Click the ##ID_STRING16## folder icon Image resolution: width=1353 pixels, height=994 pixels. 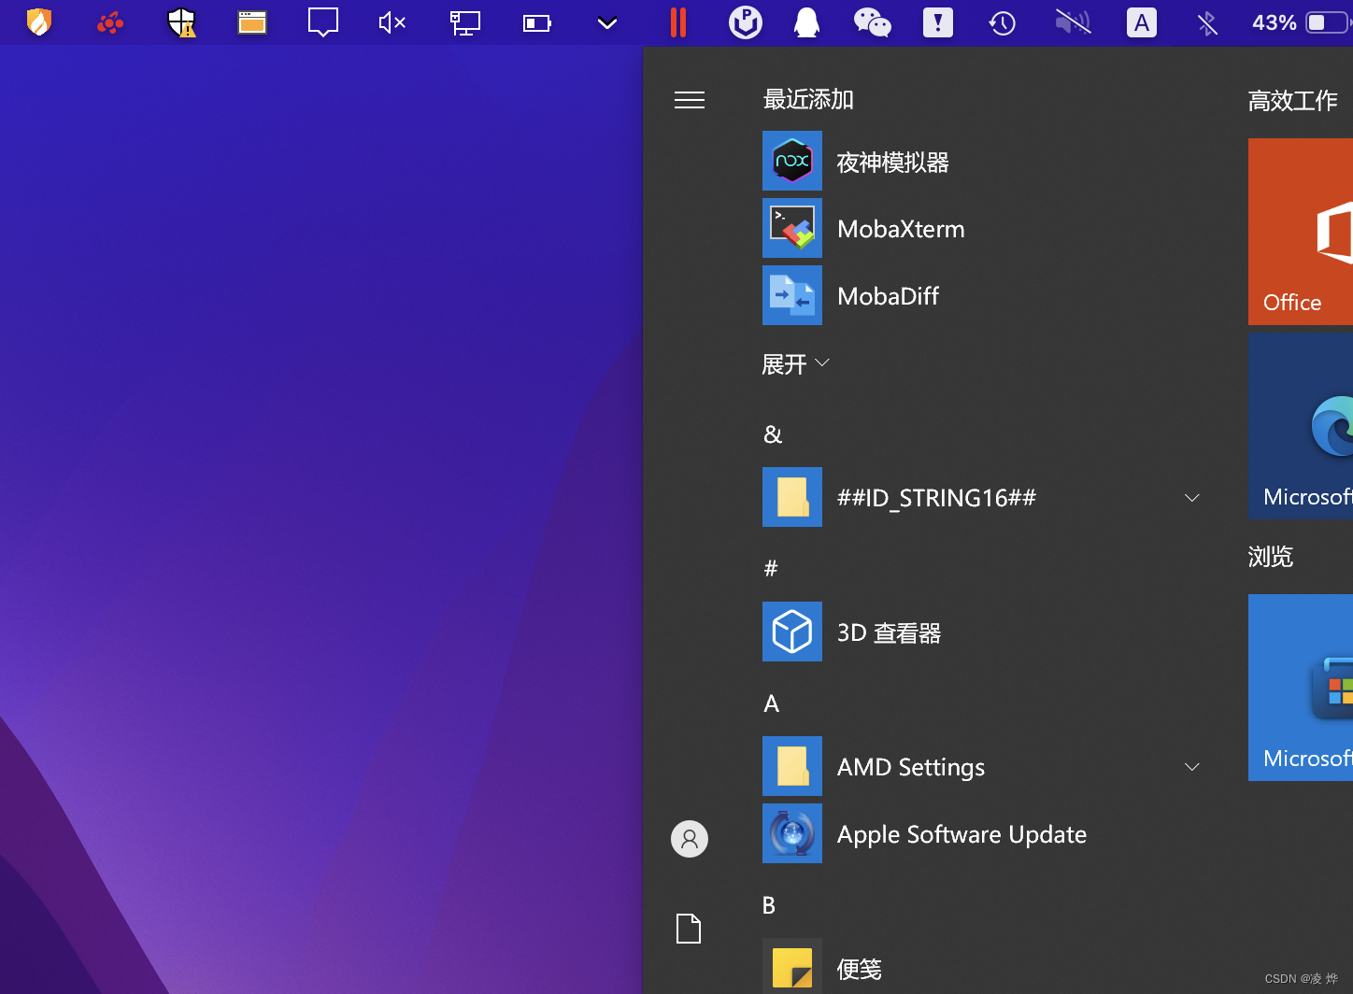[792, 497]
